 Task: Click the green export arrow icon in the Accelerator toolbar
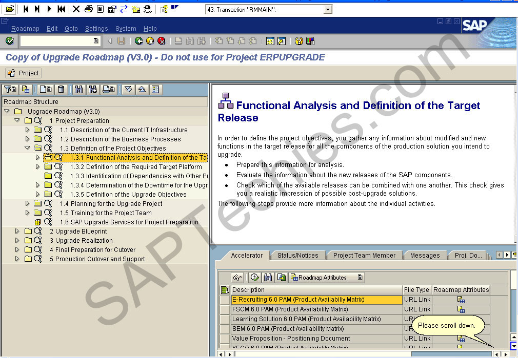point(282,278)
